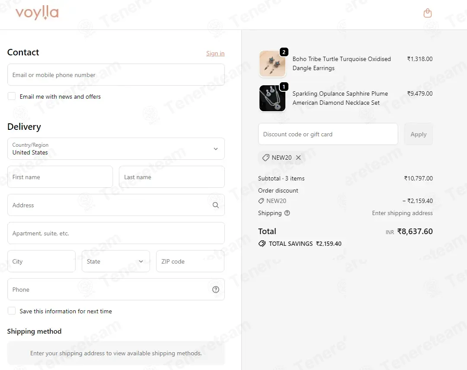This screenshot has height=370, width=467.
Task: Check Email me with news and offers
Action: (x=12, y=97)
